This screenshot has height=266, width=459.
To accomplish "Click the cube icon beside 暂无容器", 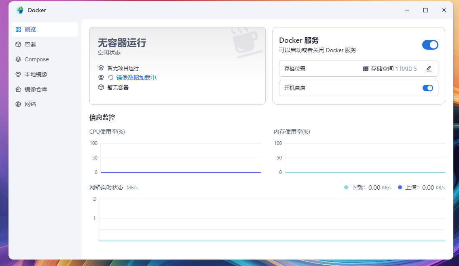I will tap(101, 87).
